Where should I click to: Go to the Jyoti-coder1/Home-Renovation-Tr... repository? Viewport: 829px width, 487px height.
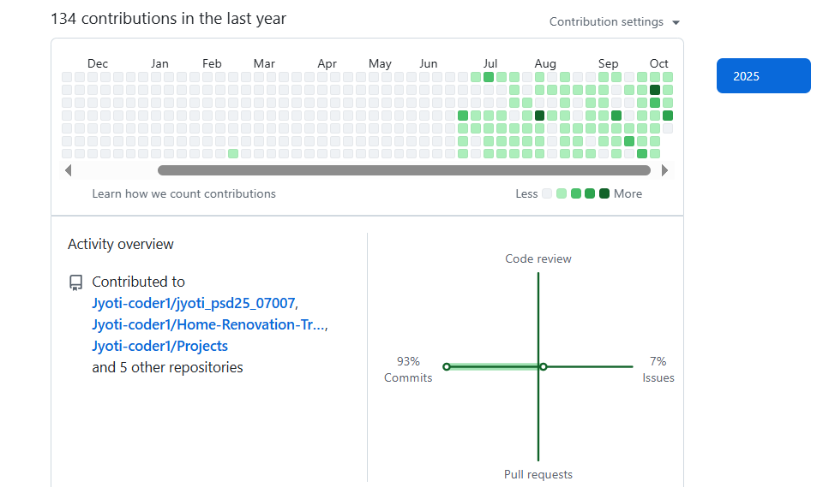point(209,324)
